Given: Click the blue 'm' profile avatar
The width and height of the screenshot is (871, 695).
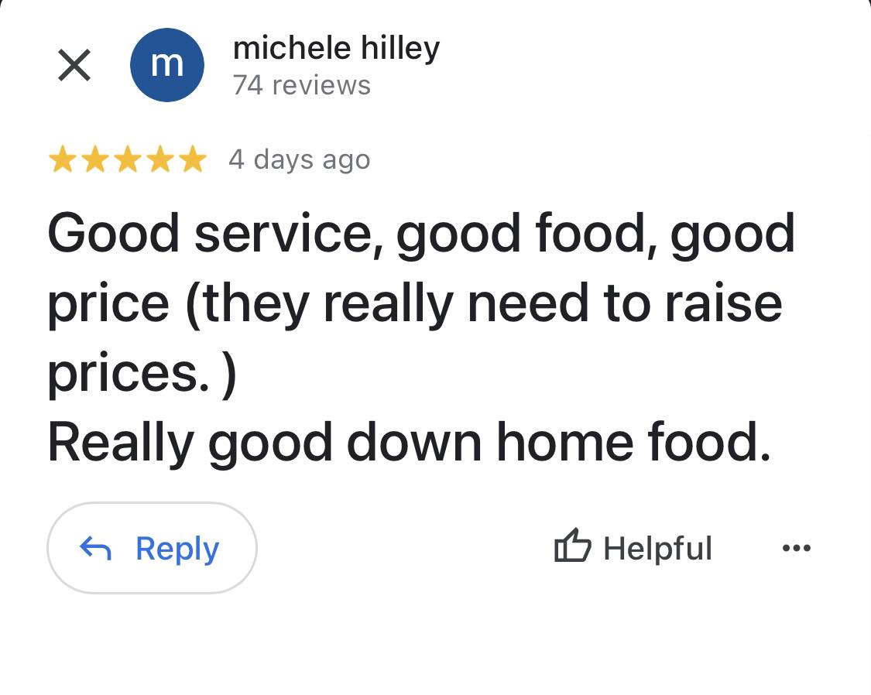Looking at the screenshot, I should (166, 65).
